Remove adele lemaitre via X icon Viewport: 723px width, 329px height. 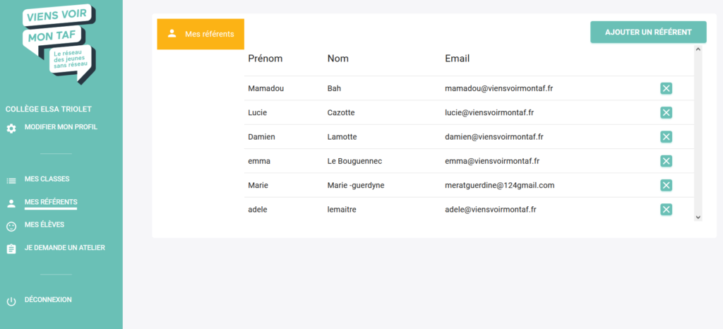coord(666,210)
